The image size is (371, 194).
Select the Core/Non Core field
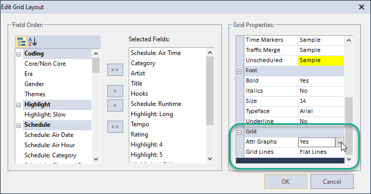(45, 64)
